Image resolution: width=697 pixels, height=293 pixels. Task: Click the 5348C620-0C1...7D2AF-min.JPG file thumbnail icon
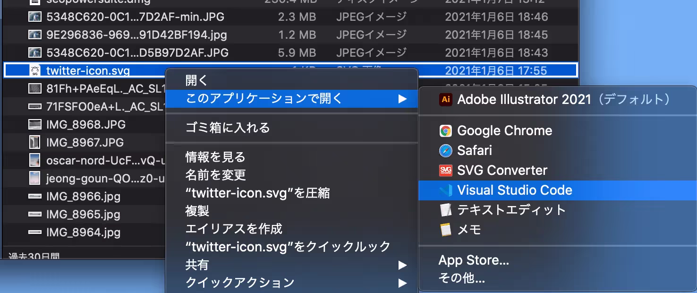tap(34, 17)
